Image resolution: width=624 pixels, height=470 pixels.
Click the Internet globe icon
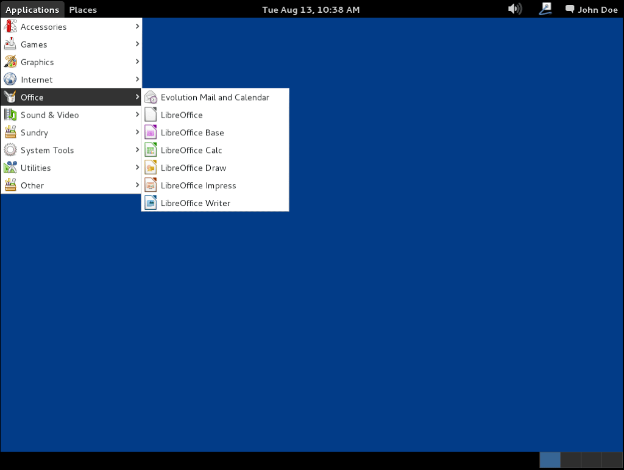[10, 79]
